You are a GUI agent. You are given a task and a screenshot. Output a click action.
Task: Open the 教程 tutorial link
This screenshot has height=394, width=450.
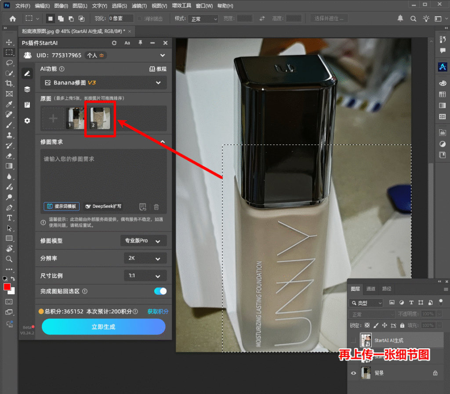[x=158, y=69]
